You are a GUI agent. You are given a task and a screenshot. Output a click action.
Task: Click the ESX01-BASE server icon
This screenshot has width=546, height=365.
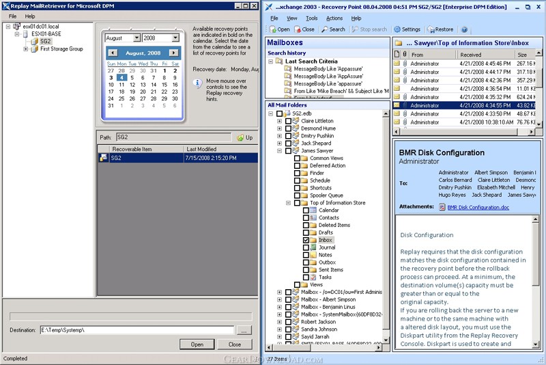(25, 33)
